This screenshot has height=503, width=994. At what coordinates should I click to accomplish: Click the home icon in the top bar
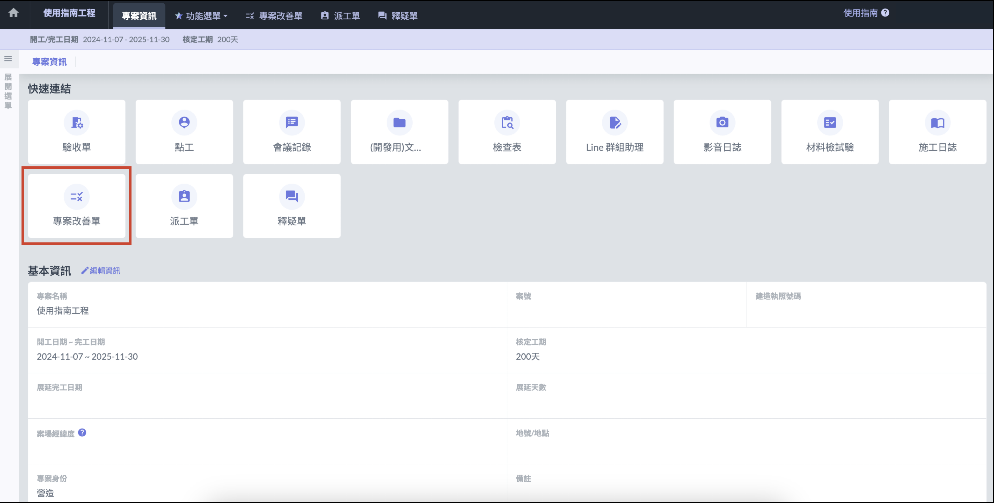click(13, 13)
